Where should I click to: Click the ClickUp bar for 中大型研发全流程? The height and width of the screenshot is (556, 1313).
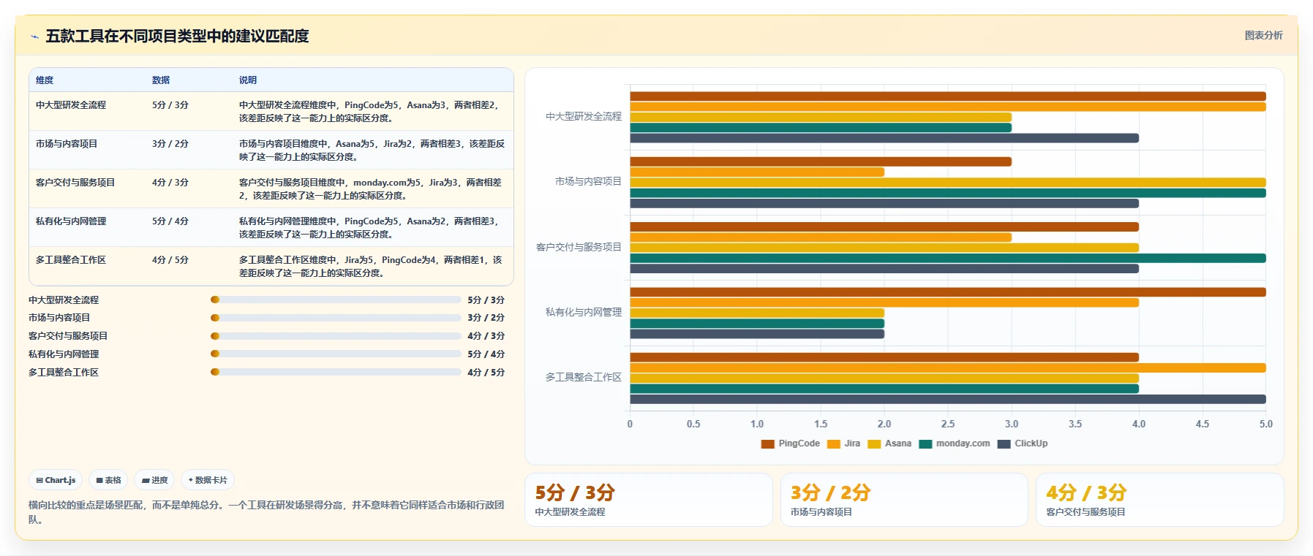point(884,138)
